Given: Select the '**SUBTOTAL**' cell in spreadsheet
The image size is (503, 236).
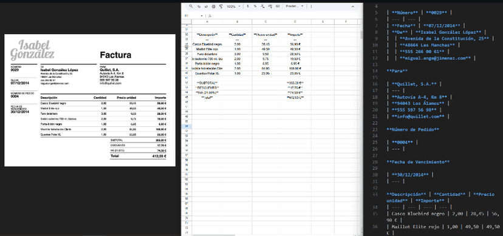Looking at the screenshot, I should click(x=207, y=83).
